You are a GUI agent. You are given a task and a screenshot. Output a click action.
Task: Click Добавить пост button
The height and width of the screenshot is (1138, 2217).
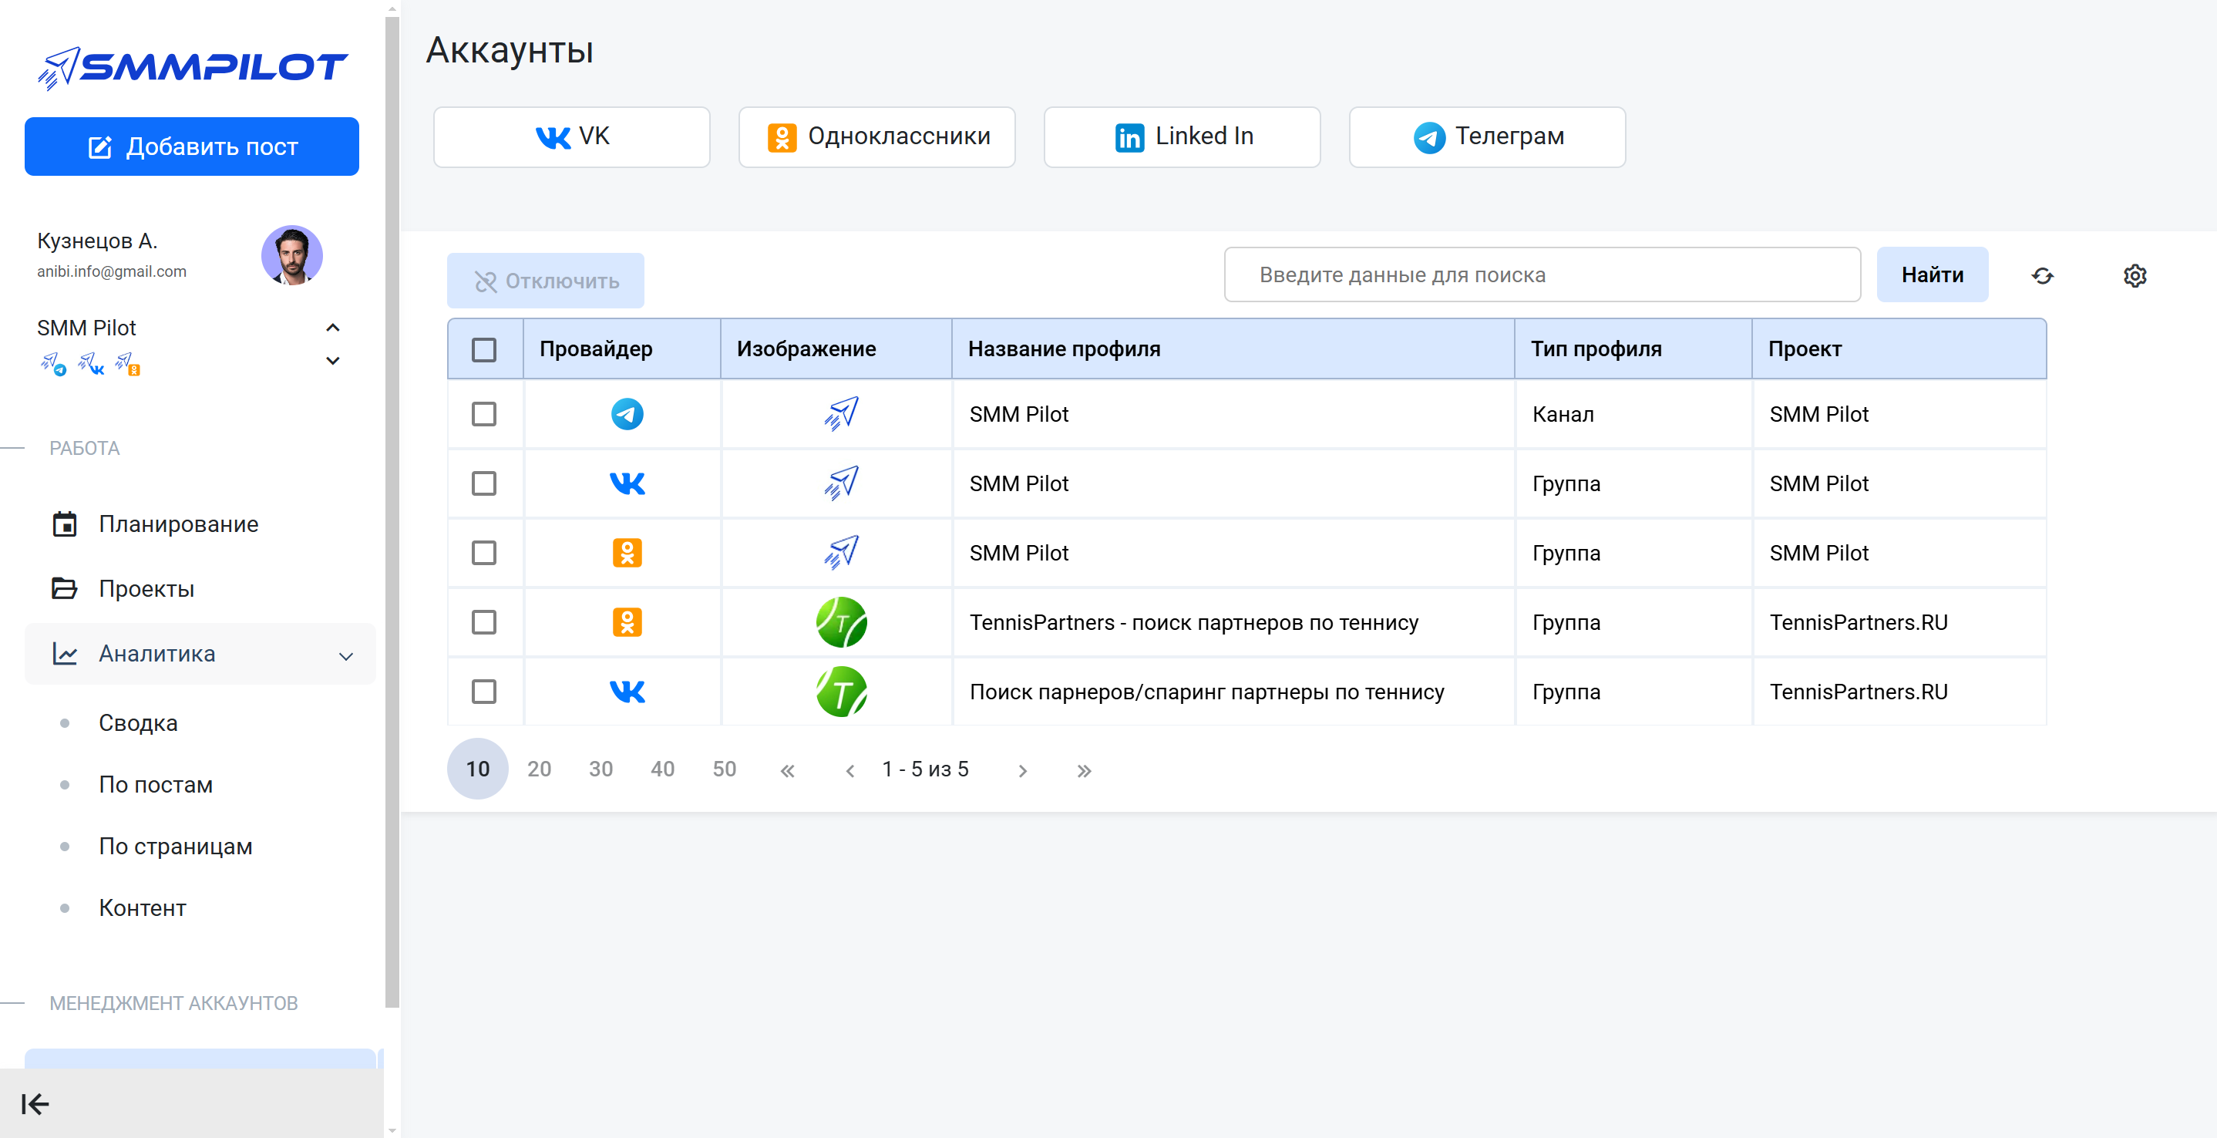tap(192, 146)
